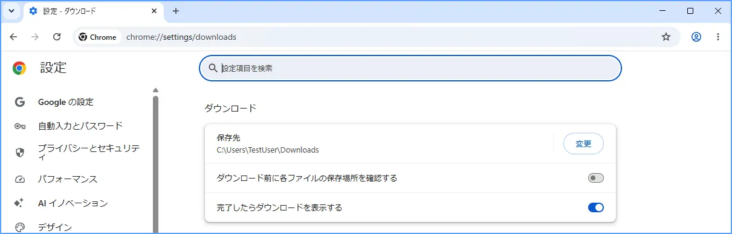The width and height of the screenshot is (732, 234).
Task: Click the palette デザイン icon
Action: tap(20, 227)
